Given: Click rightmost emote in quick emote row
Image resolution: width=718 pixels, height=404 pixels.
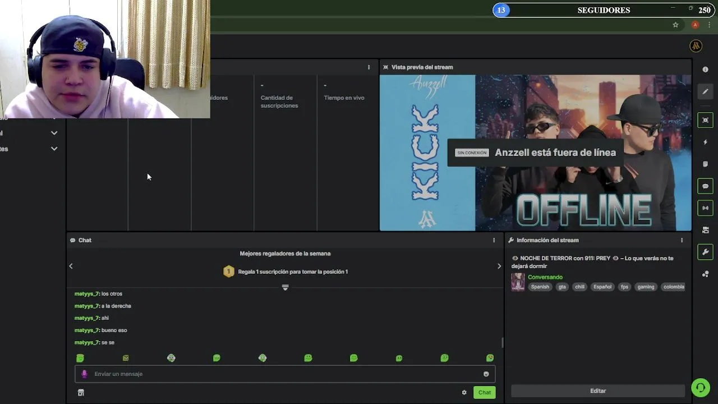Looking at the screenshot, I should click(490, 358).
